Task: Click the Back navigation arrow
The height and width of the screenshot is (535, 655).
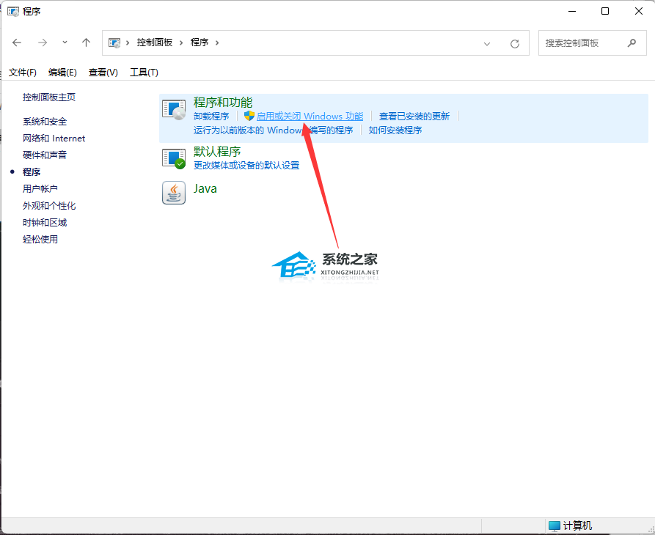Action: pyautogui.click(x=17, y=43)
